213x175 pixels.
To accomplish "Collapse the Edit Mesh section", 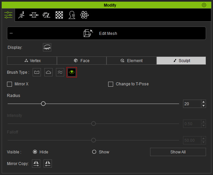I will (x=11, y=33).
